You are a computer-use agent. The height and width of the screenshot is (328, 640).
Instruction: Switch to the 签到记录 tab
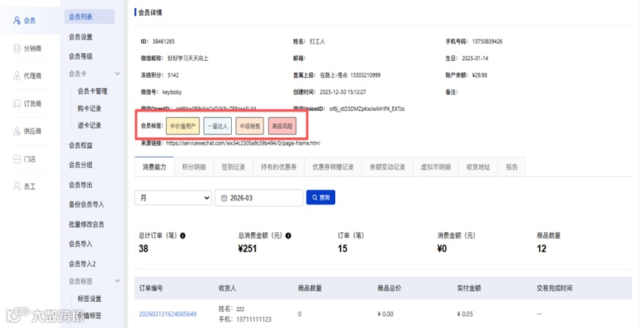coord(233,167)
